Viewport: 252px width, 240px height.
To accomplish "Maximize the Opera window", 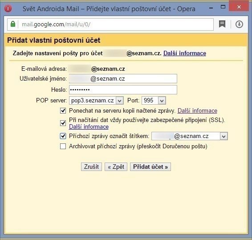I will click(223, 7).
